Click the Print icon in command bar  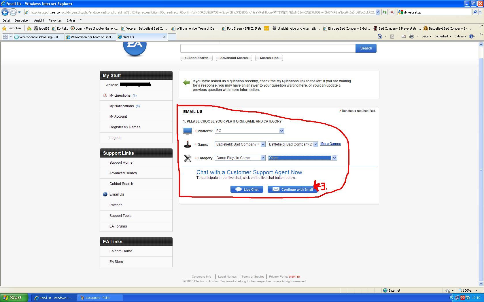pos(411,36)
